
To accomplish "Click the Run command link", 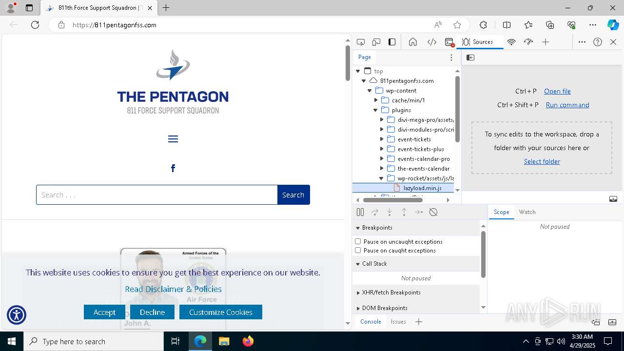I will (x=567, y=105).
